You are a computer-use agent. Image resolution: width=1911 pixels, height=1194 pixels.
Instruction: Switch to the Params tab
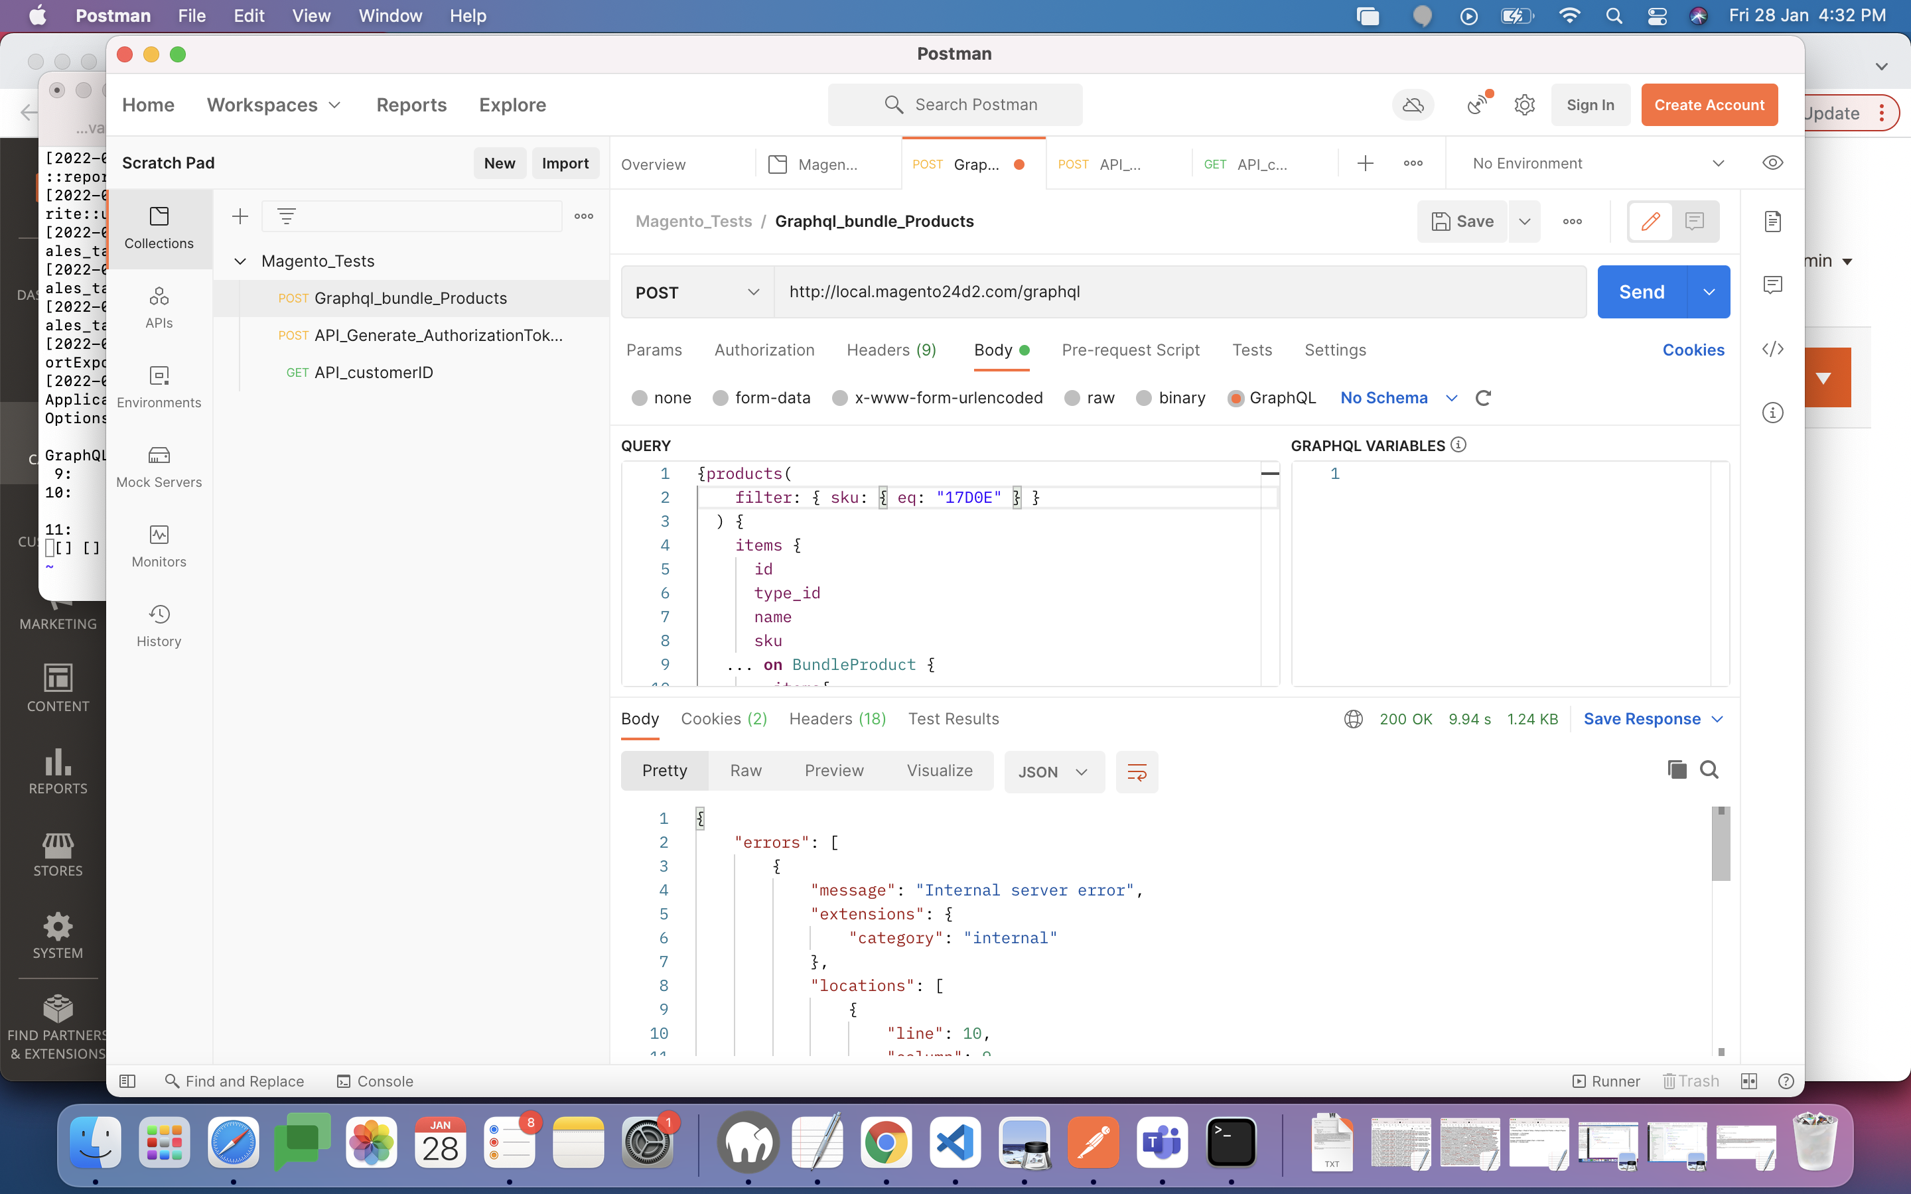pos(654,351)
